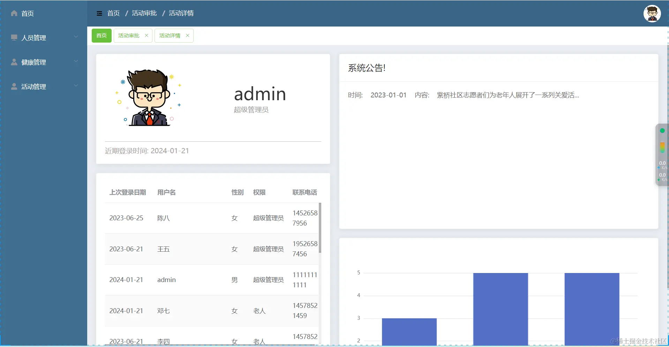Click the 权限 column header
This screenshot has width=669, height=347.
tap(259, 192)
